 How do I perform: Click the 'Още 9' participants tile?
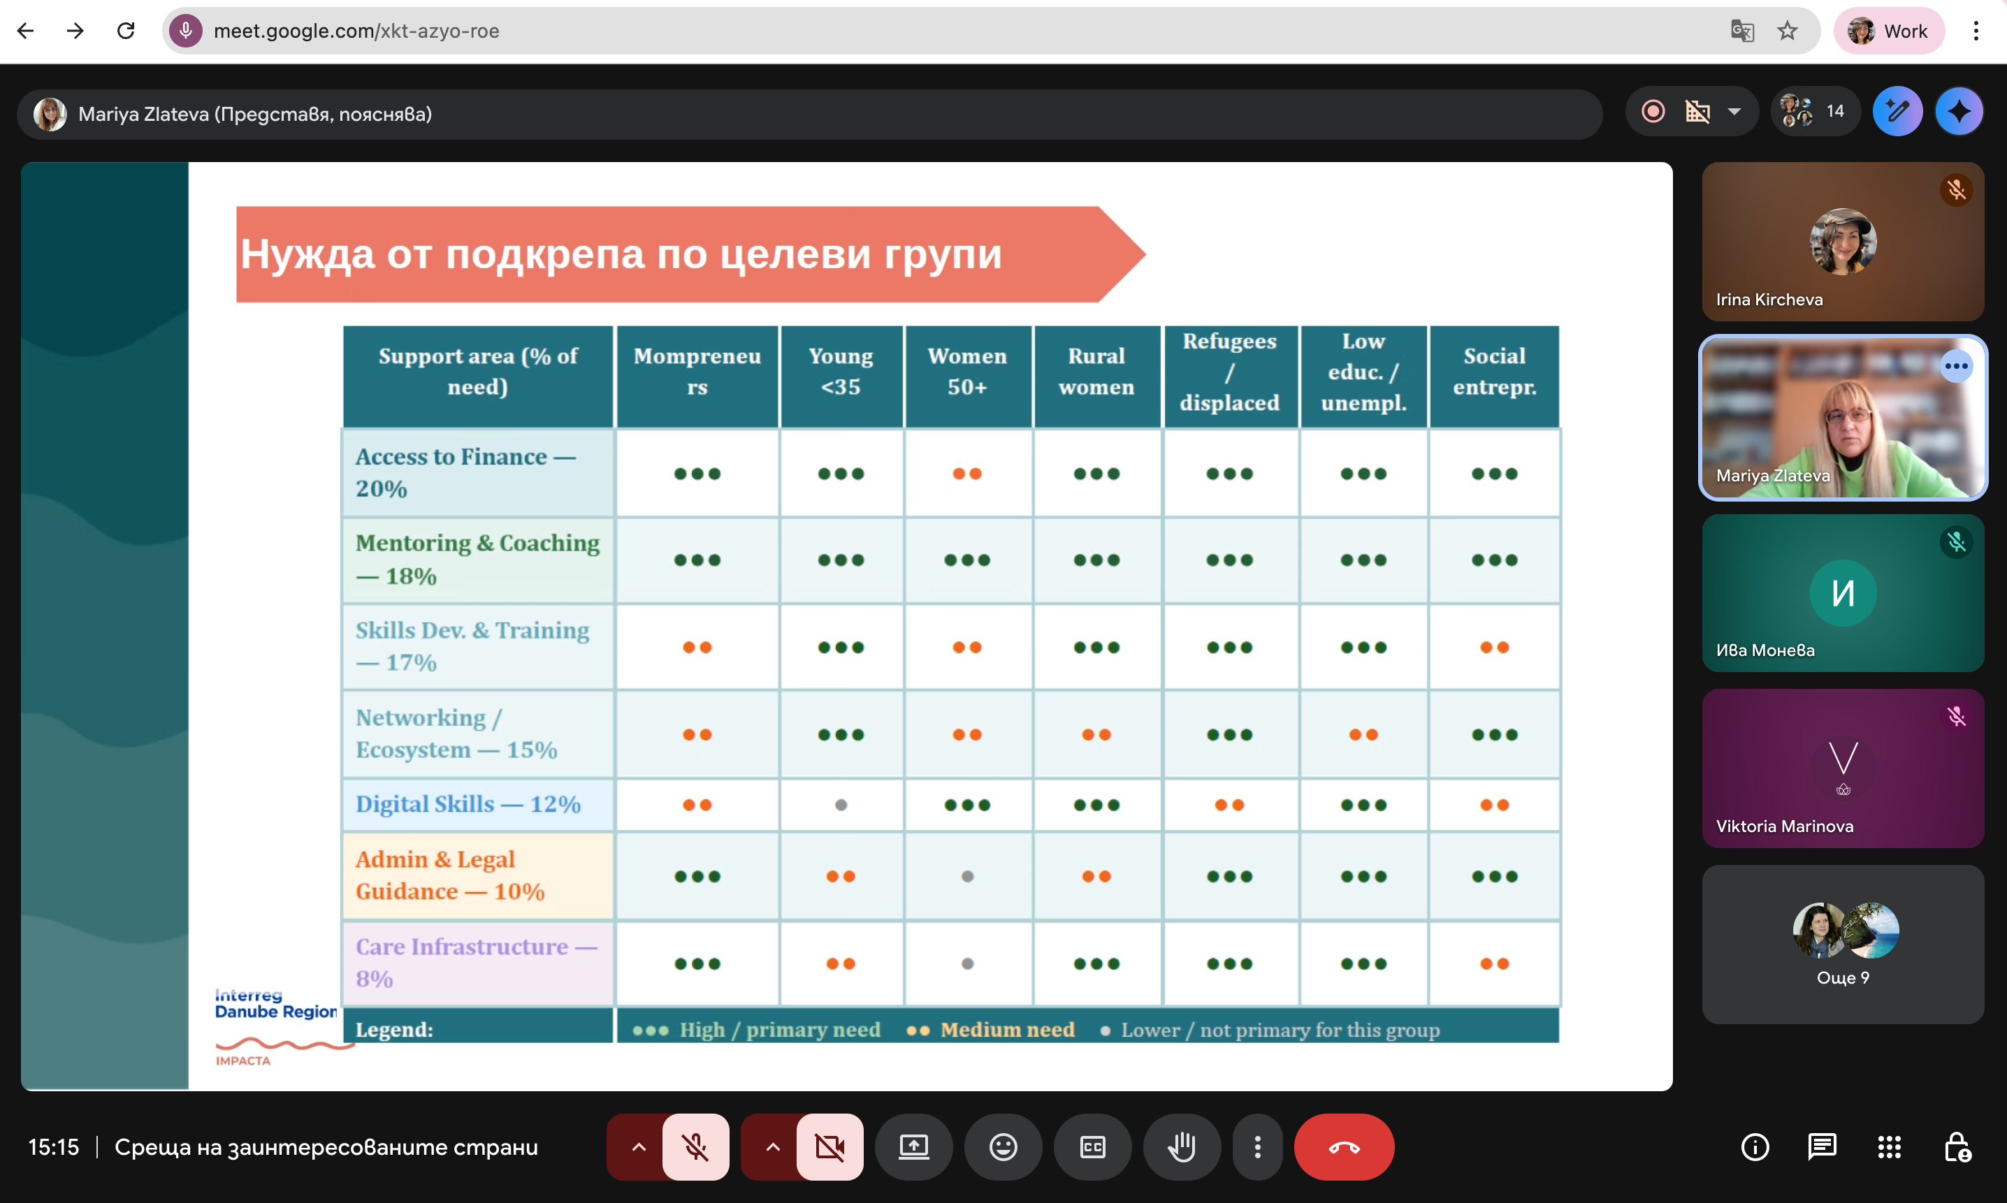click(x=1842, y=944)
